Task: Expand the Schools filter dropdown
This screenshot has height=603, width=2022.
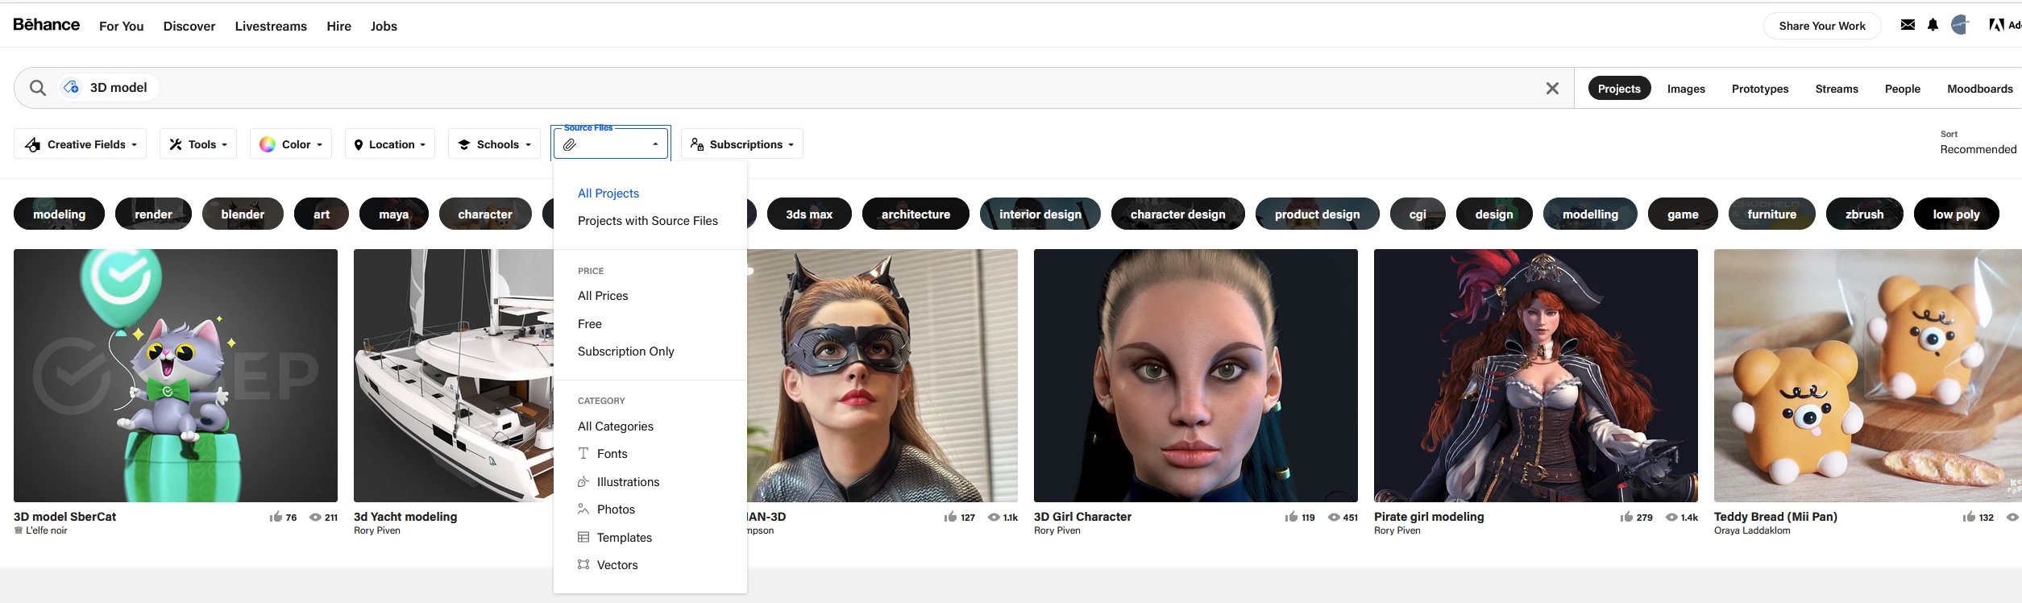Action: 494,144
